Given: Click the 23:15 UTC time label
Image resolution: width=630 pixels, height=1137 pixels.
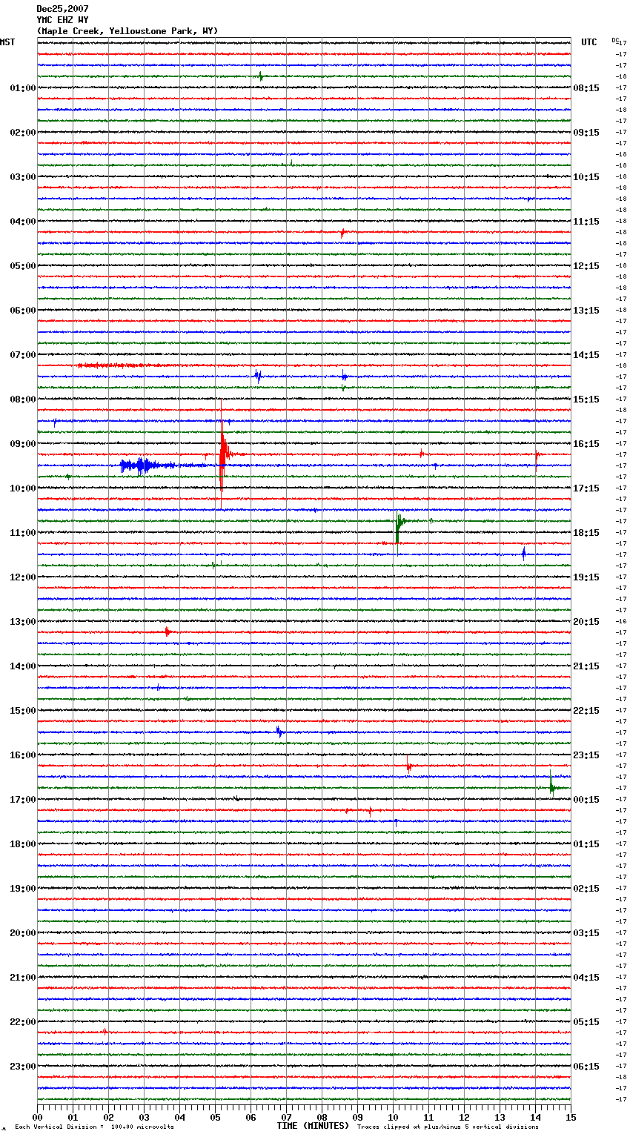Looking at the screenshot, I should click(x=586, y=755).
